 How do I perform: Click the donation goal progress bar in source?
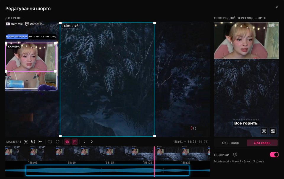tap(31, 37)
